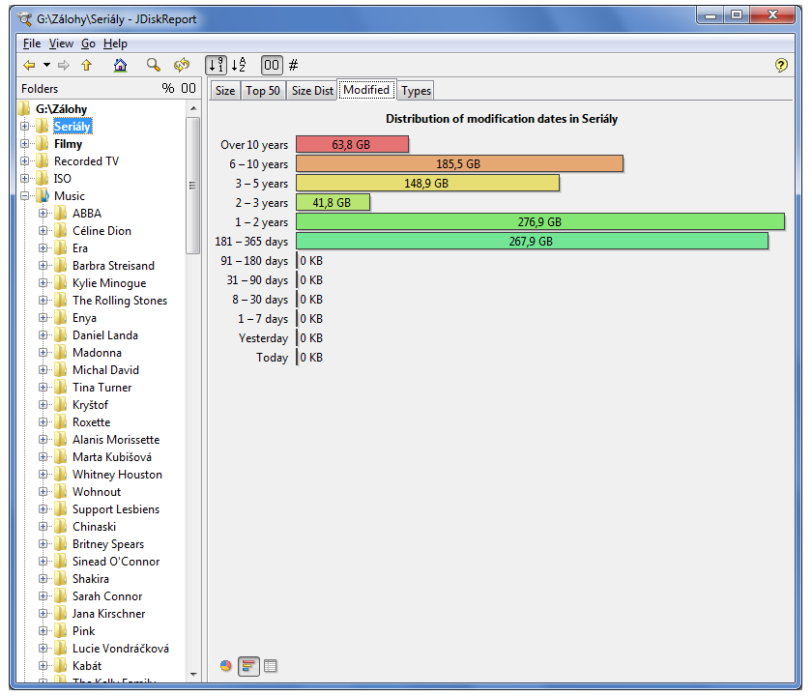Image resolution: width=812 pixels, height=696 pixels.
Task: Click the folder tree scrollbar down arrow
Action: [x=192, y=674]
